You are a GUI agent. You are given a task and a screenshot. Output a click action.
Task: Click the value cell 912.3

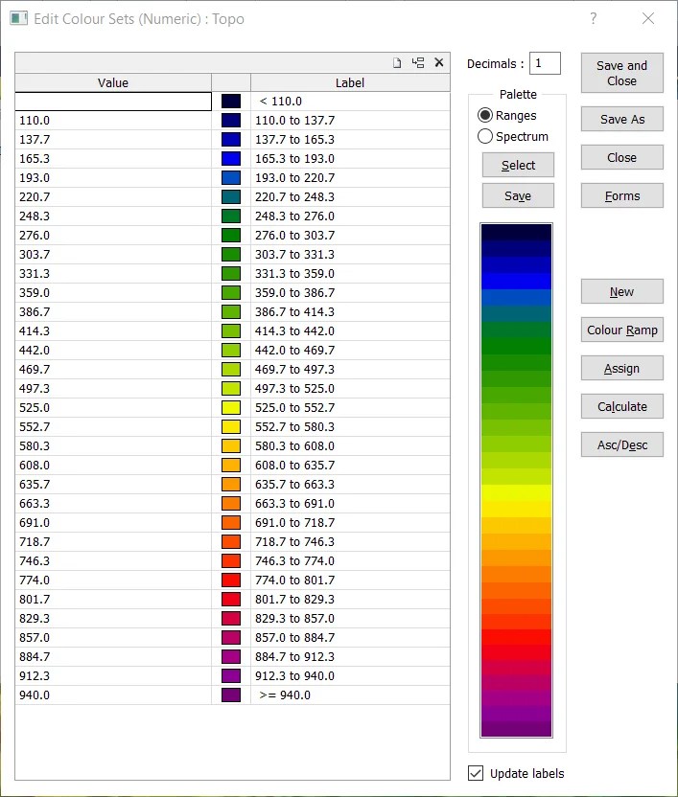[x=113, y=675]
